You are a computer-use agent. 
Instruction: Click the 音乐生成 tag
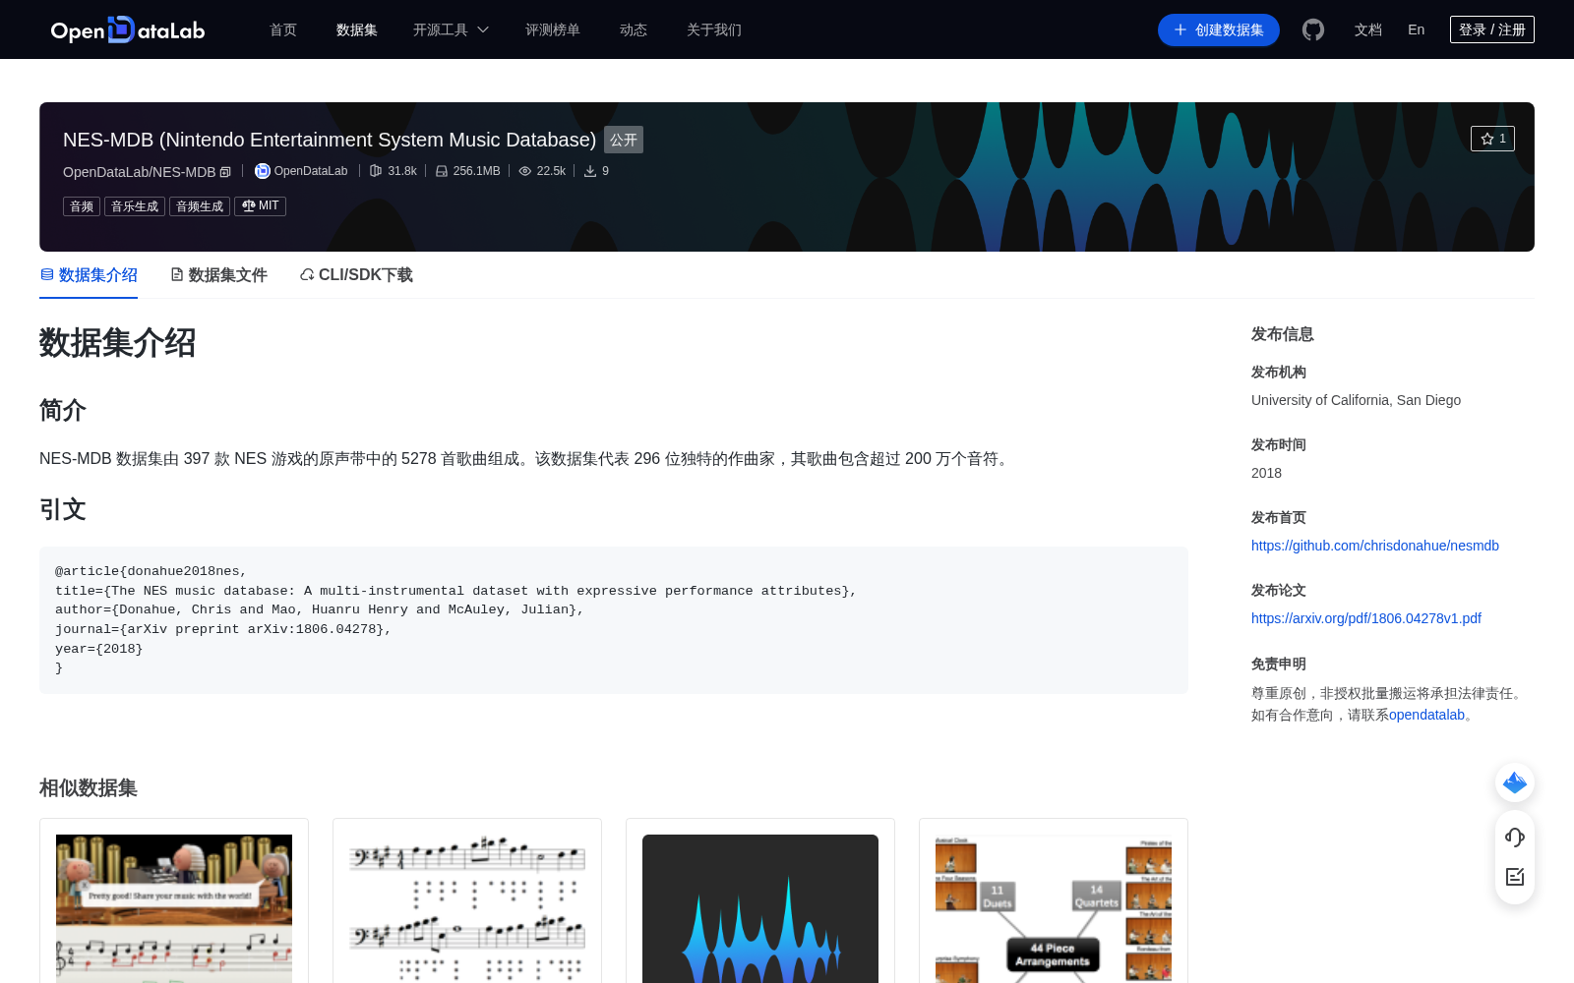135,206
